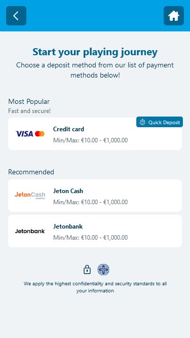
Task: Click the globe security badge icon
Action: [103, 270]
